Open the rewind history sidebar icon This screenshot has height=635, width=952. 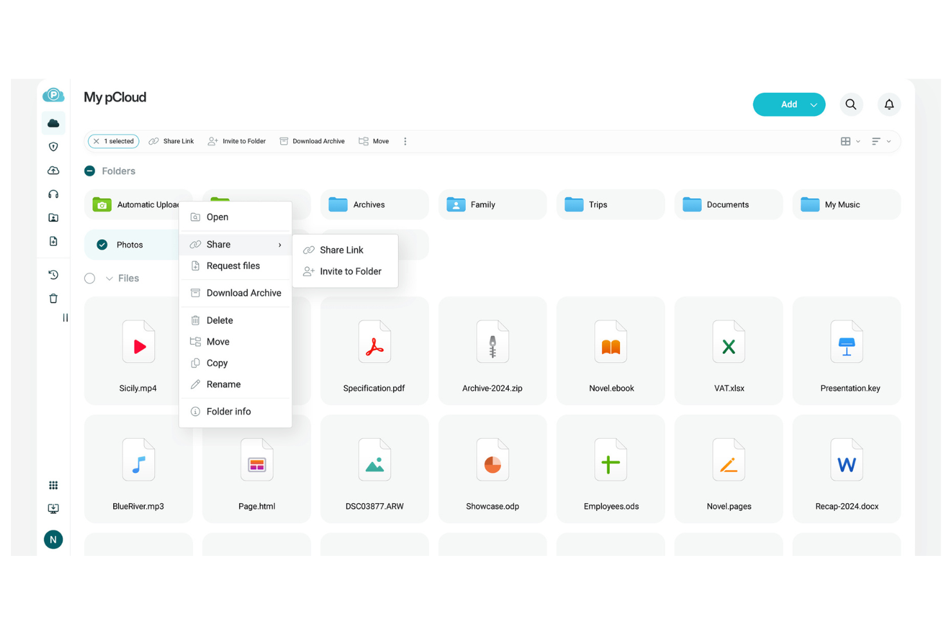(x=53, y=275)
